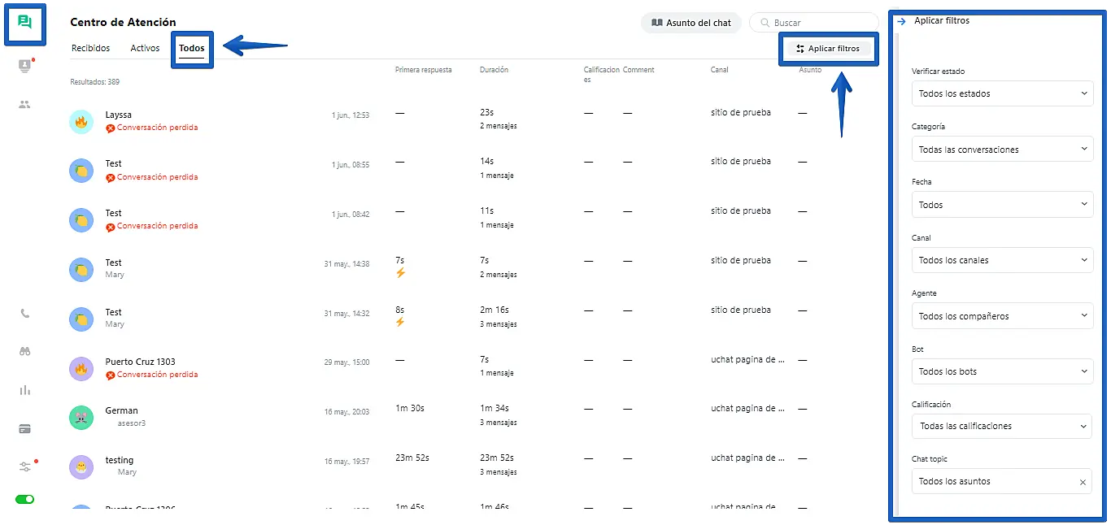Click the Asunto del chat button
The height and width of the screenshot is (525, 1111).
coord(691,23)
